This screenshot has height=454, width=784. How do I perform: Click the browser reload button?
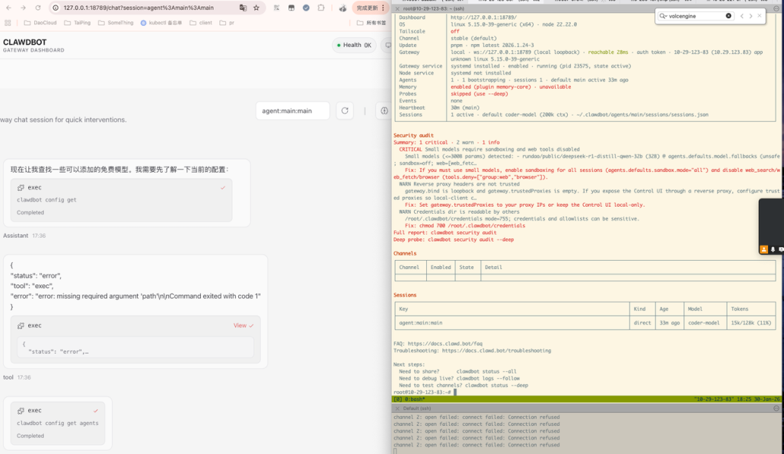(38, 8)
